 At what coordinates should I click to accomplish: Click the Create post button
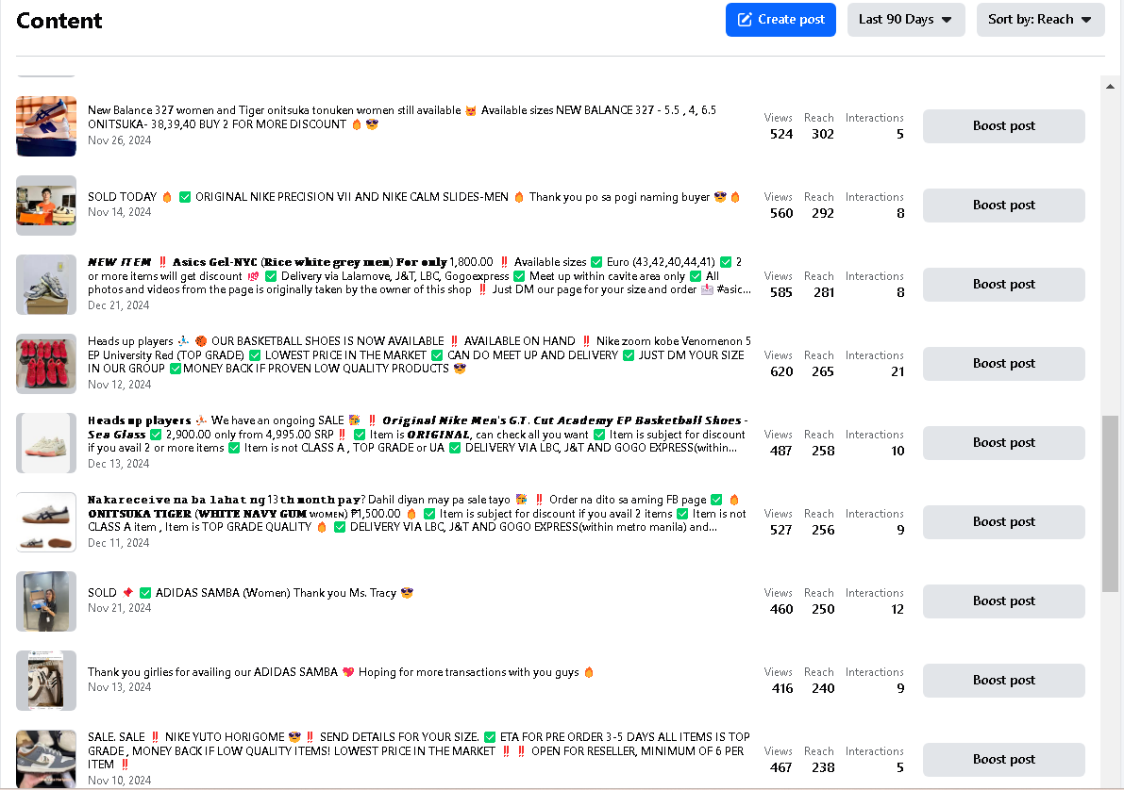pos(780,20)
